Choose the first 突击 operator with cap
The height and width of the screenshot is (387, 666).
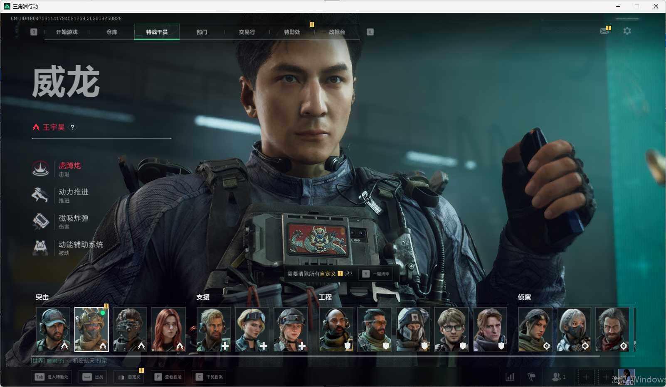coord(53,329)
